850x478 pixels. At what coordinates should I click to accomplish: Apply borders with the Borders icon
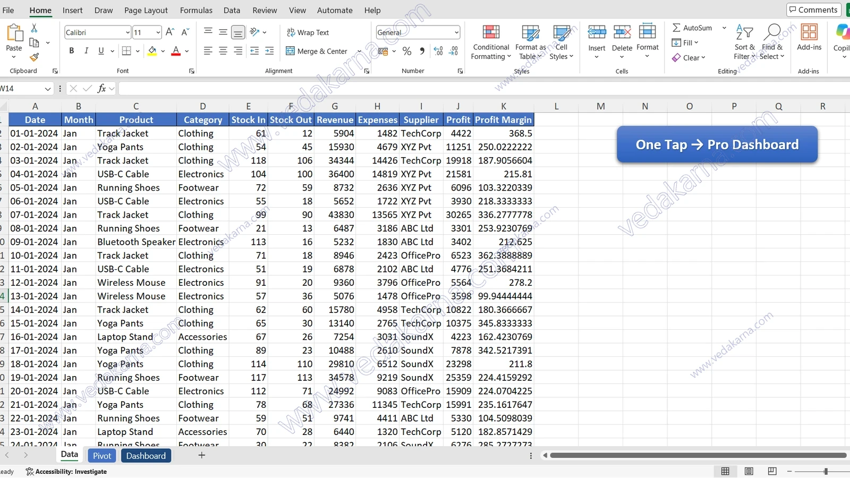pyautogui.click(x=126, y=51)
